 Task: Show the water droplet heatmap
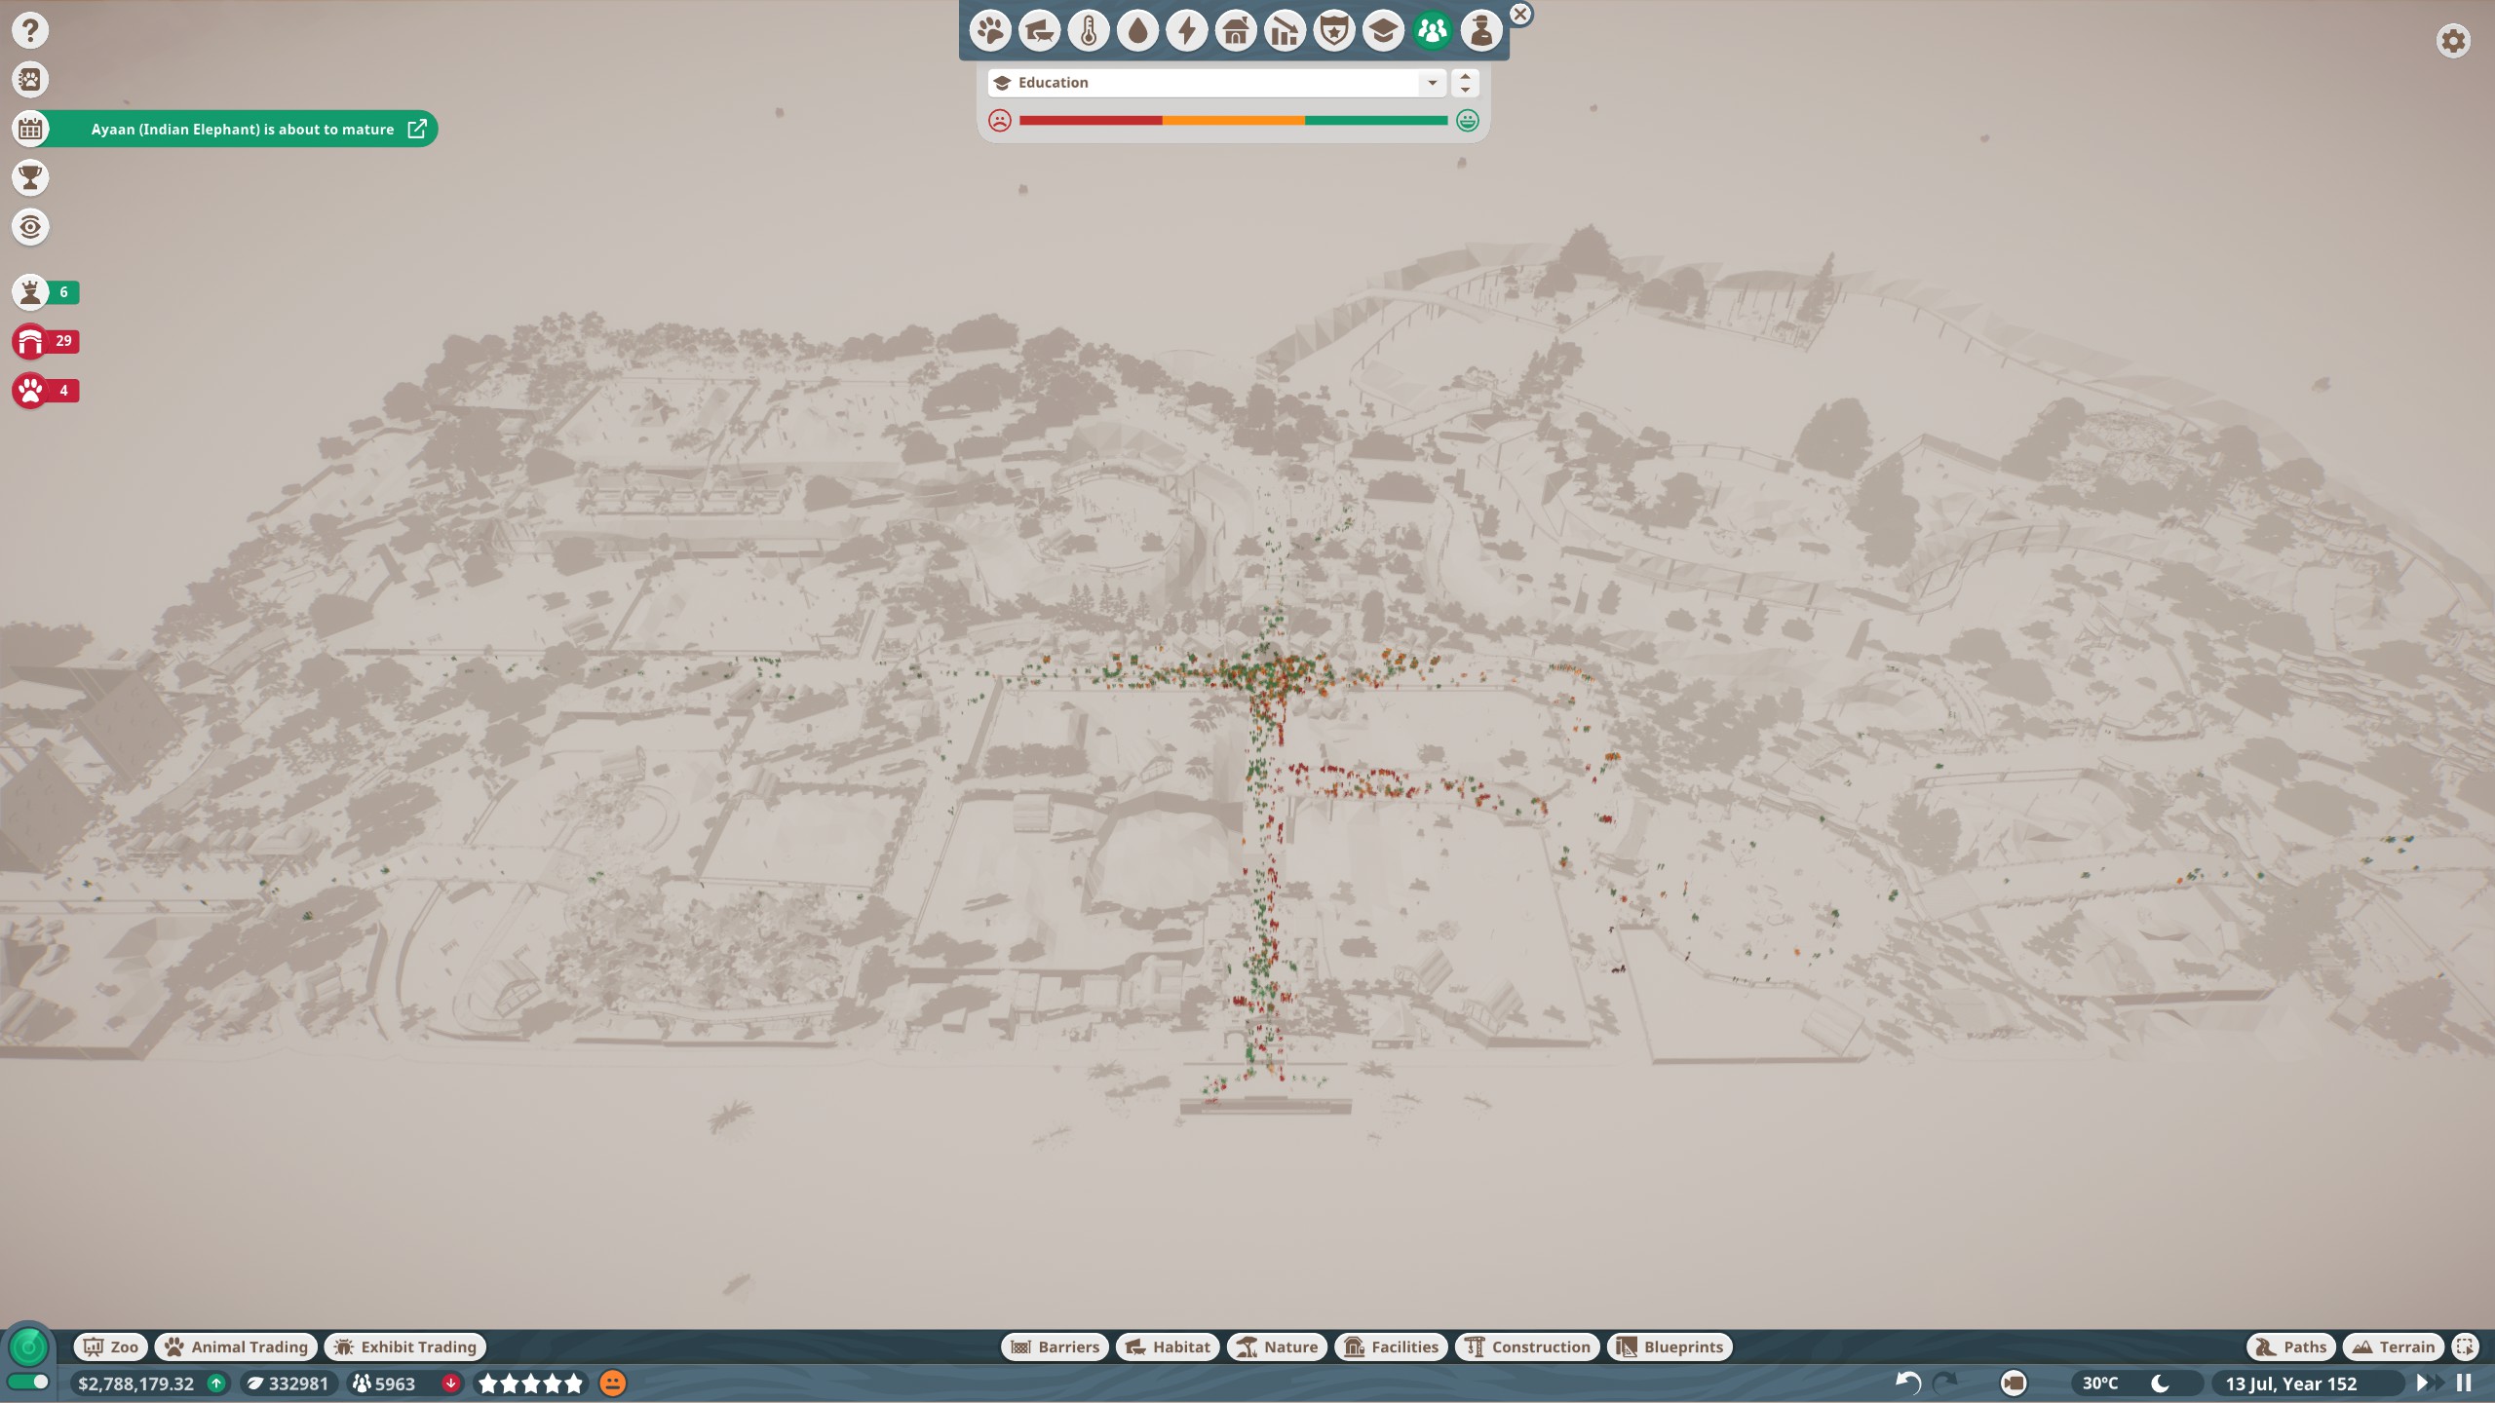[1137, 30]
